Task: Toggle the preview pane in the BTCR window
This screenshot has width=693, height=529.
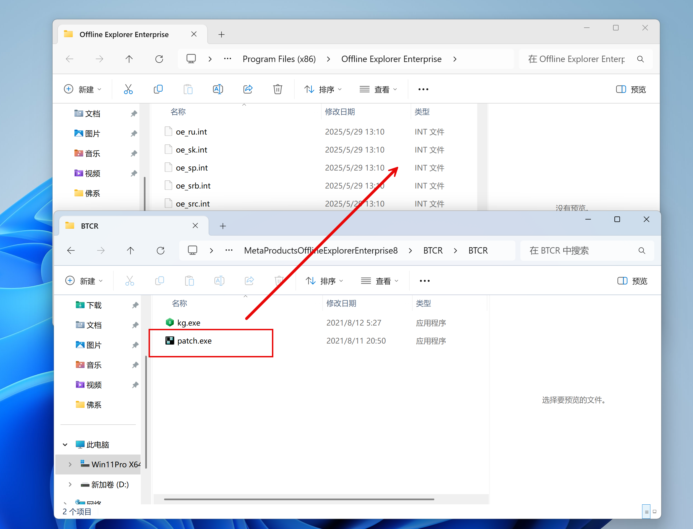Action: (x=632, y=281)
